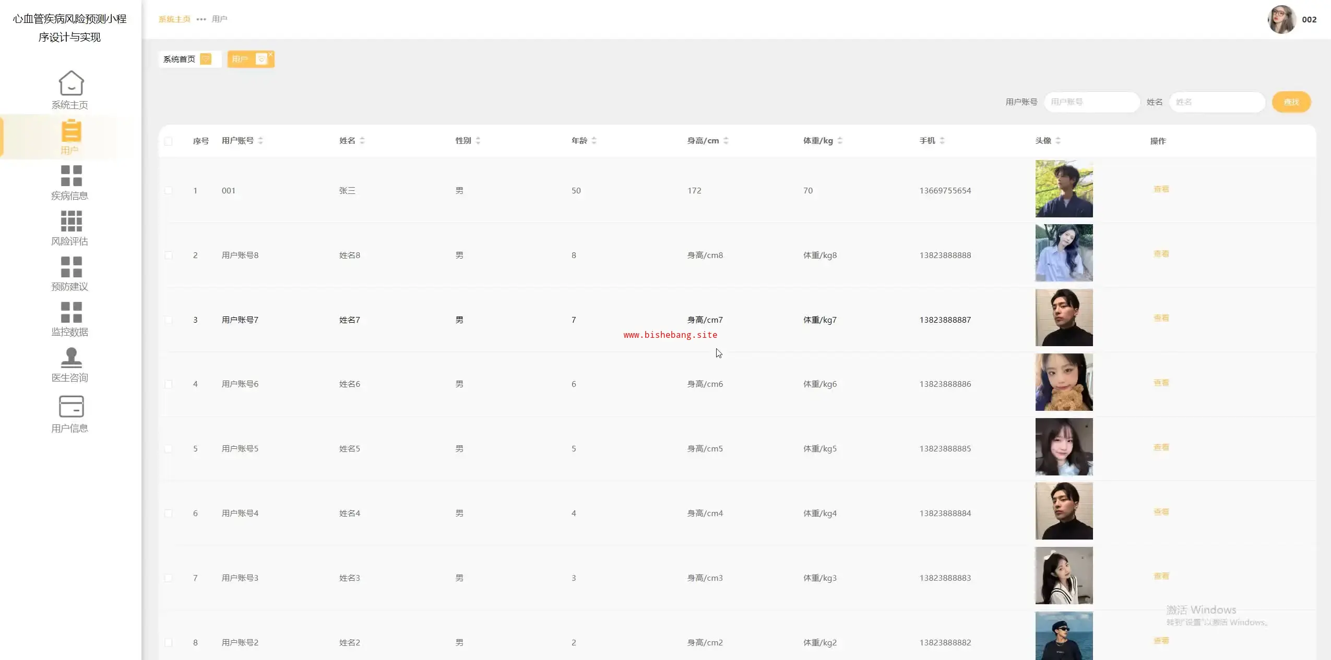Sort by 手机 column arrows
Screen dimensions: 1331x660
point(942,141)
